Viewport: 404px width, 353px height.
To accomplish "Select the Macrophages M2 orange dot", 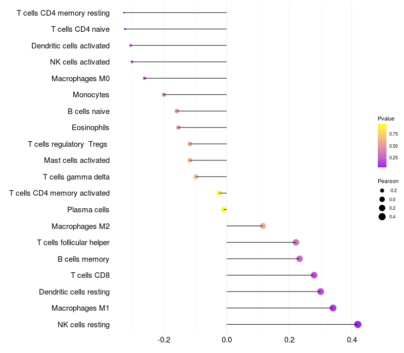I will pos(263,226).
